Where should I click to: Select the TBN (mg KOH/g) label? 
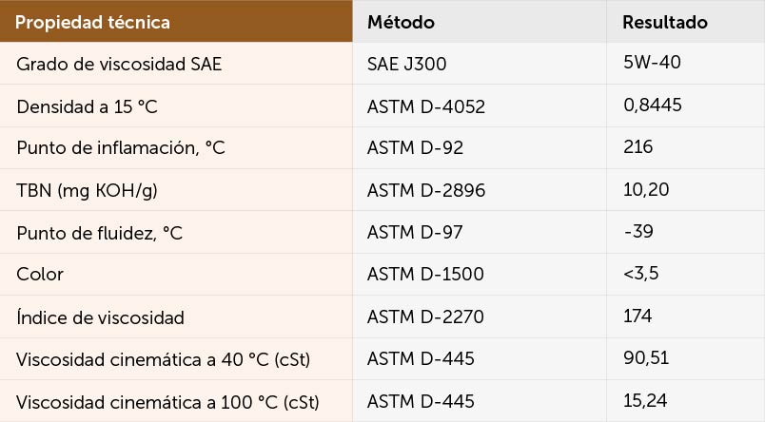[x=87, y=190]
